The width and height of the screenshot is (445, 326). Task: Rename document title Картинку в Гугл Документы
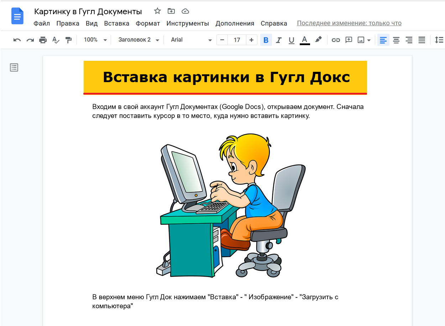pos(88,11)
